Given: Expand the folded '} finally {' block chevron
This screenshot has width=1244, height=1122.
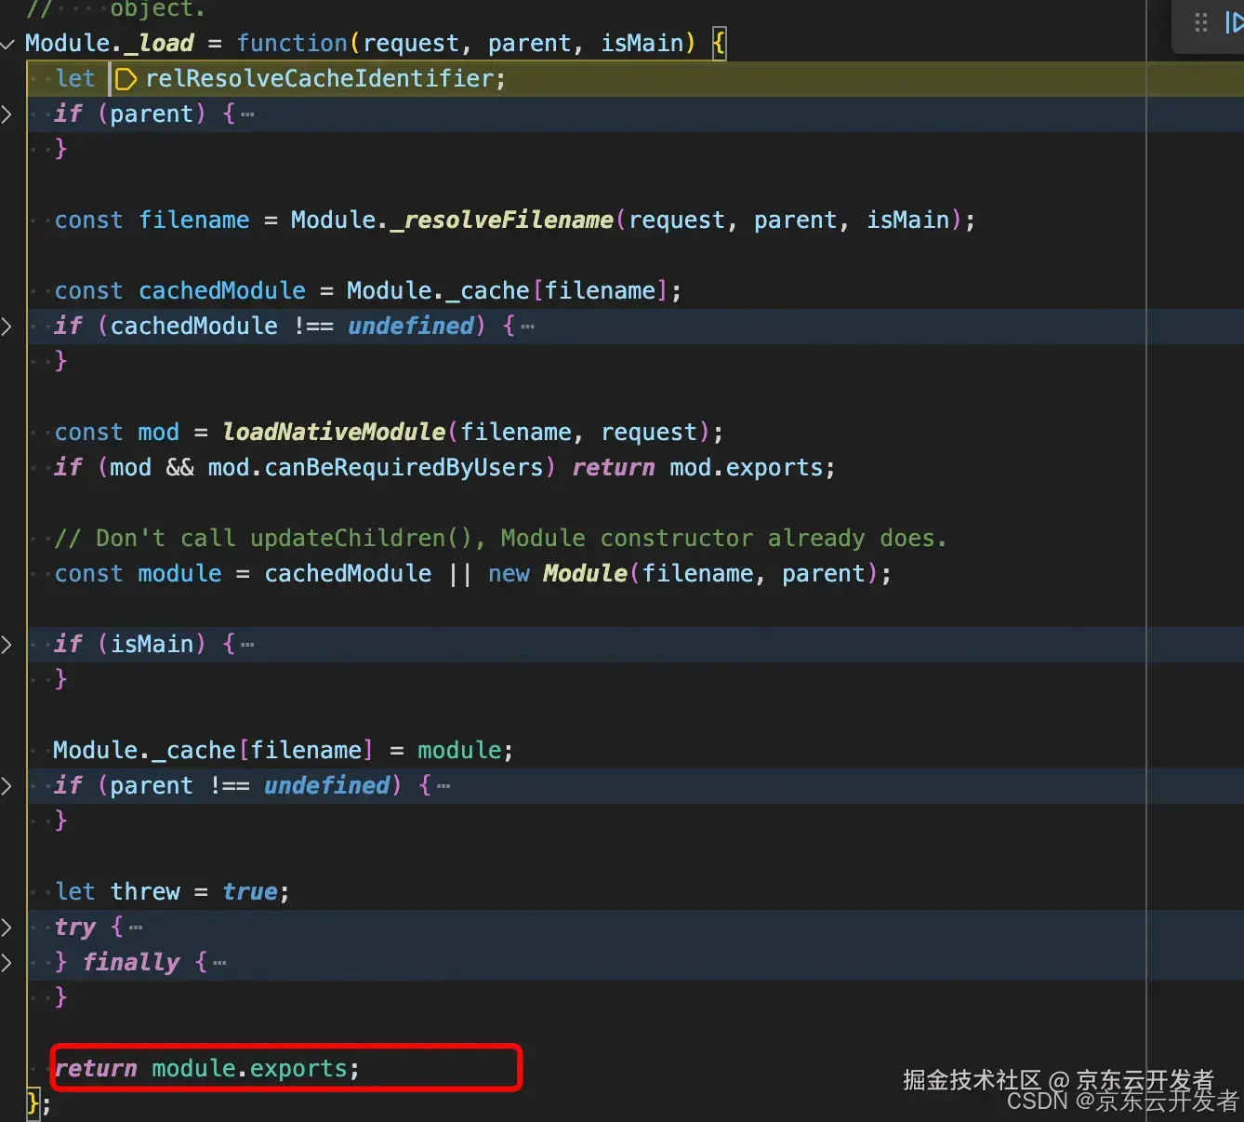Looking at the screenshot, I should (x=7, y=963).
